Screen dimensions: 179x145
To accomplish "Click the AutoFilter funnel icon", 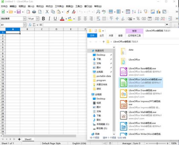I will coord(145,12).
